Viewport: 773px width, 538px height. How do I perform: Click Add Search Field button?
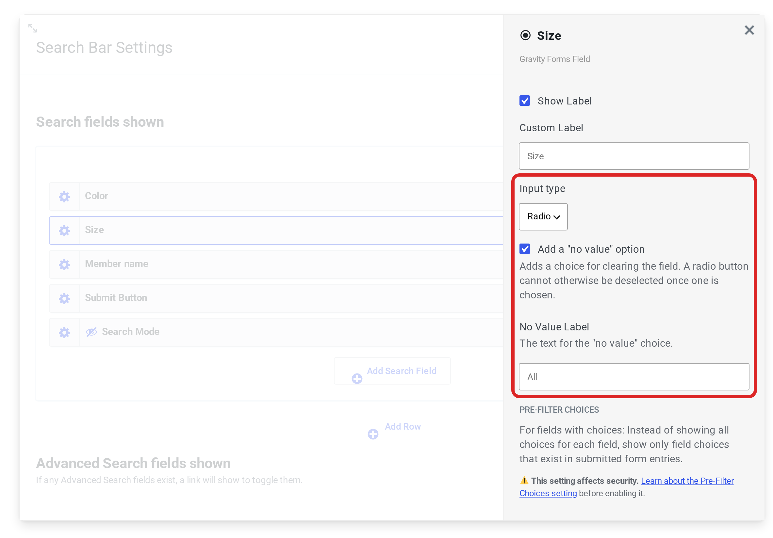(x=392, y=371)
